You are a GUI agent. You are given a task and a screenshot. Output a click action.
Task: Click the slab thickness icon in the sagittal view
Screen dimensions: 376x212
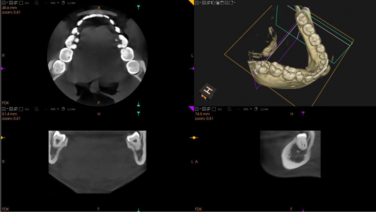(x=256, y=109)
